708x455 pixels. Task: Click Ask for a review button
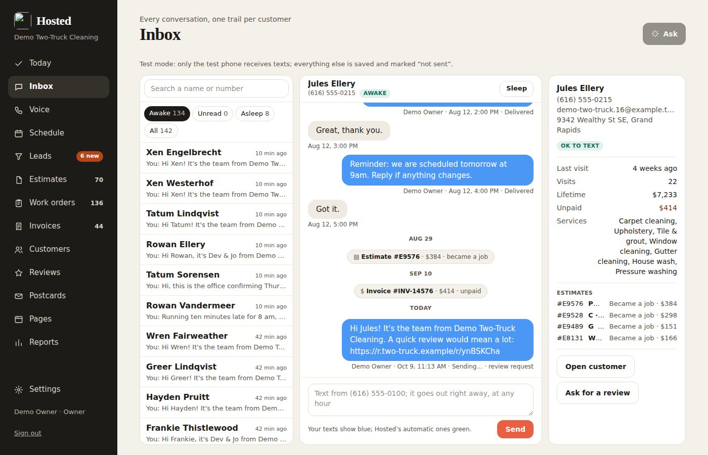click(x=597, y=393)
